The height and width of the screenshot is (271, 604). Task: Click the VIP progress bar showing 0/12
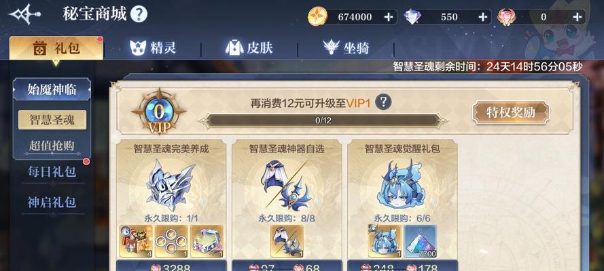click(x=323, y=121)
